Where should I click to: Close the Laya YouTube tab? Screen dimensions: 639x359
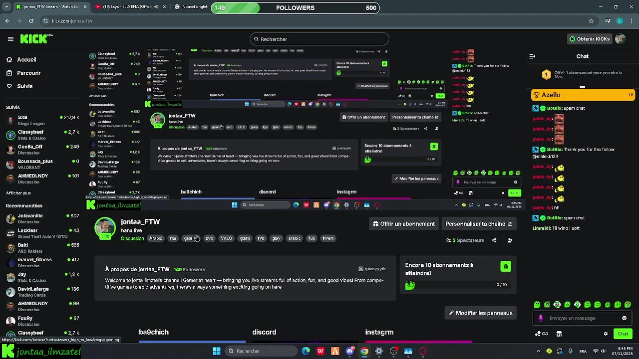(165, 7)
